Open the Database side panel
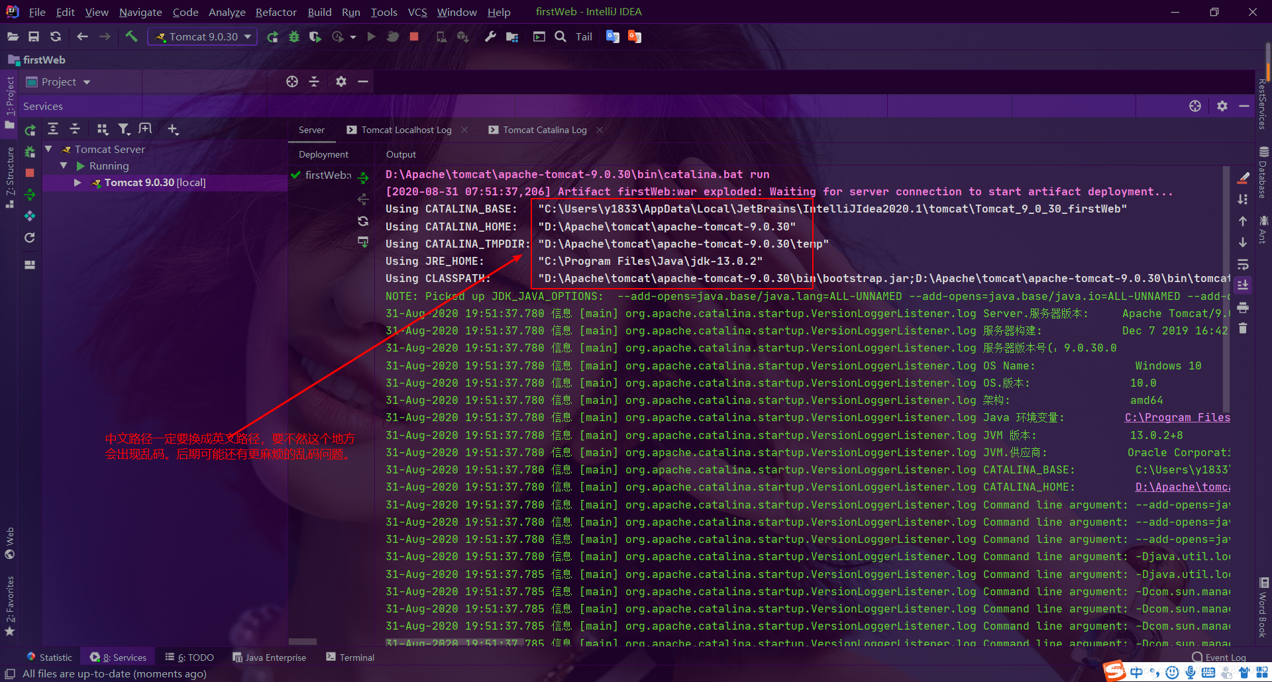Screen dimensions: 1272x682 1263,172
